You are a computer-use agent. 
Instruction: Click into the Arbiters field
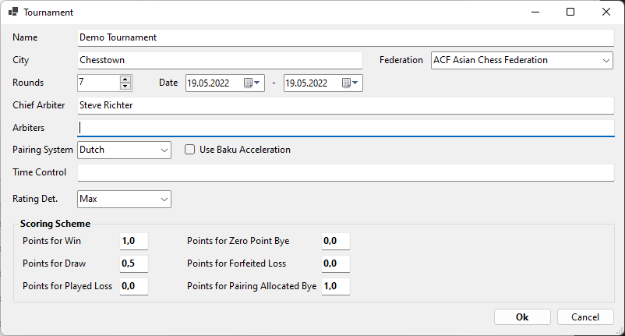pos(346,127)
